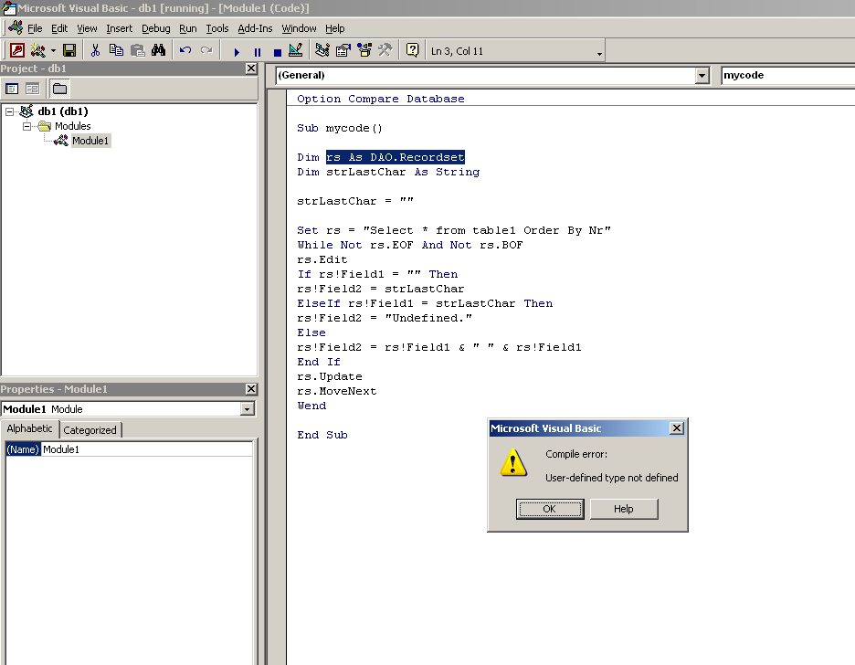Image resolution: width=855 pixels, height=665 pixels.
Task: Collapse the db1 (db1) project node
Action: coord(10,111)
